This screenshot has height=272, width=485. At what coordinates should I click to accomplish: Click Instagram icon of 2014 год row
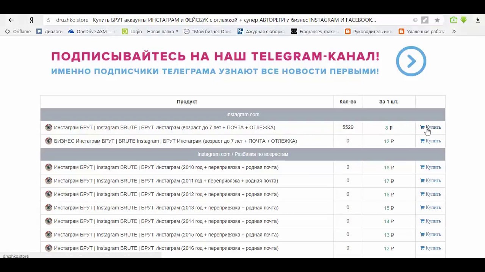tap(48, 221)
